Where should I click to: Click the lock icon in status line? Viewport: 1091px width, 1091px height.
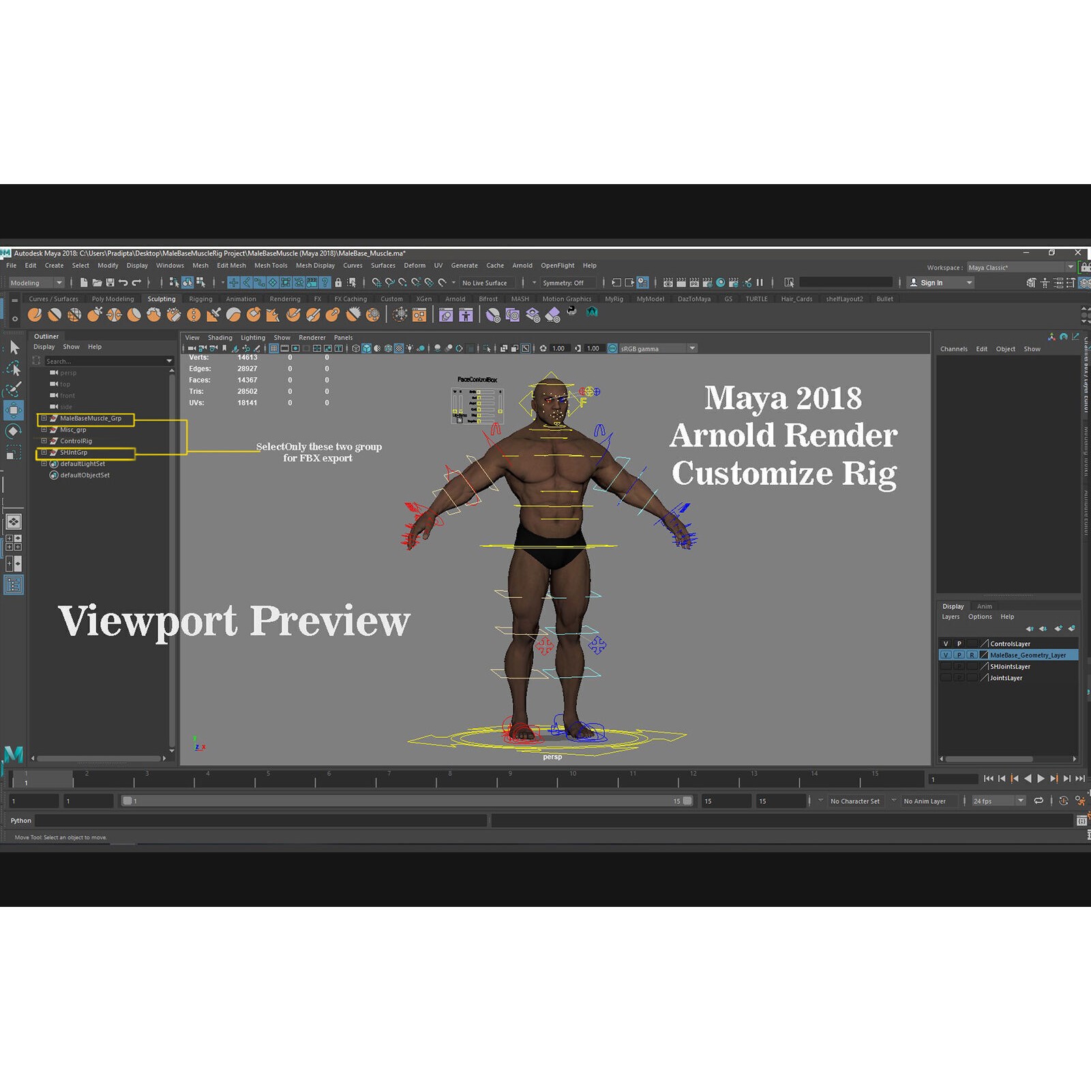pos(338,282)
